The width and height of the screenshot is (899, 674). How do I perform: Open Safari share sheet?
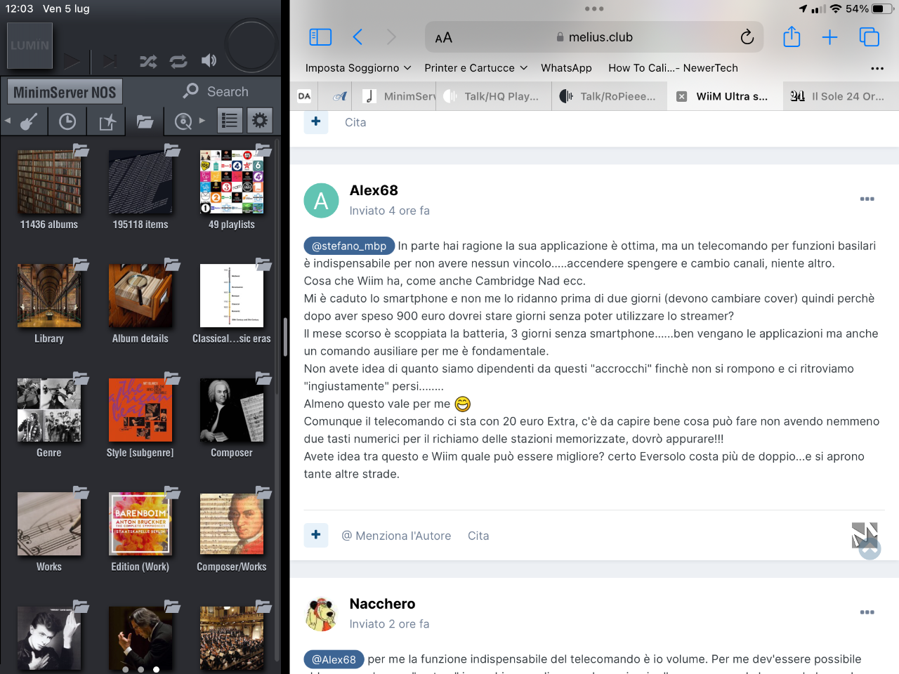tap(792, 37)
